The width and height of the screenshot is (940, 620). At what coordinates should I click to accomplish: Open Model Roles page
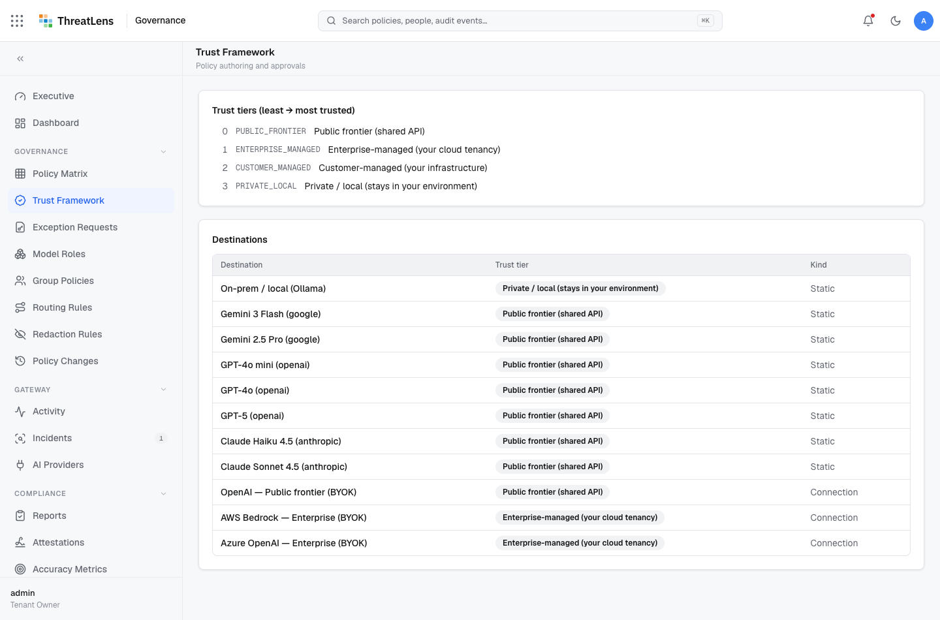click(x=91, y=255)
